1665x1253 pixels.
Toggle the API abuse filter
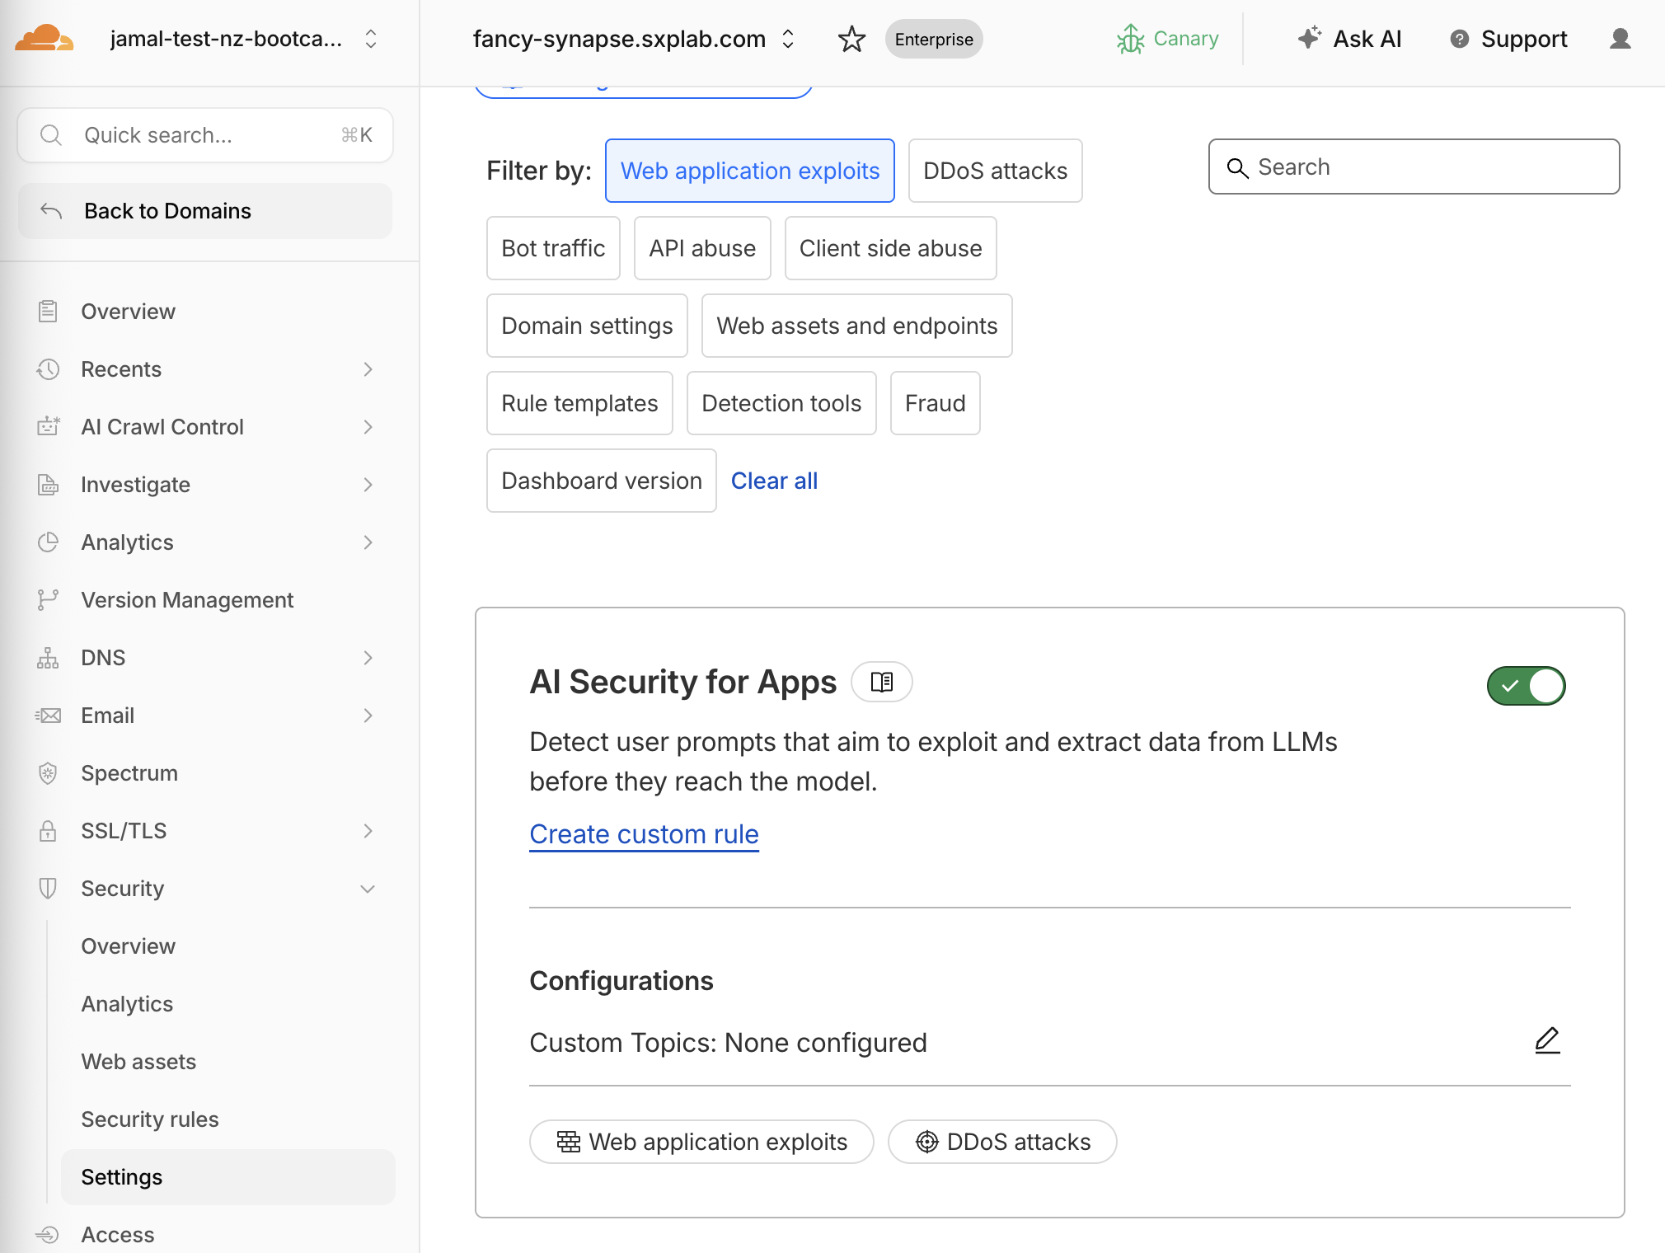click(702, 248)
